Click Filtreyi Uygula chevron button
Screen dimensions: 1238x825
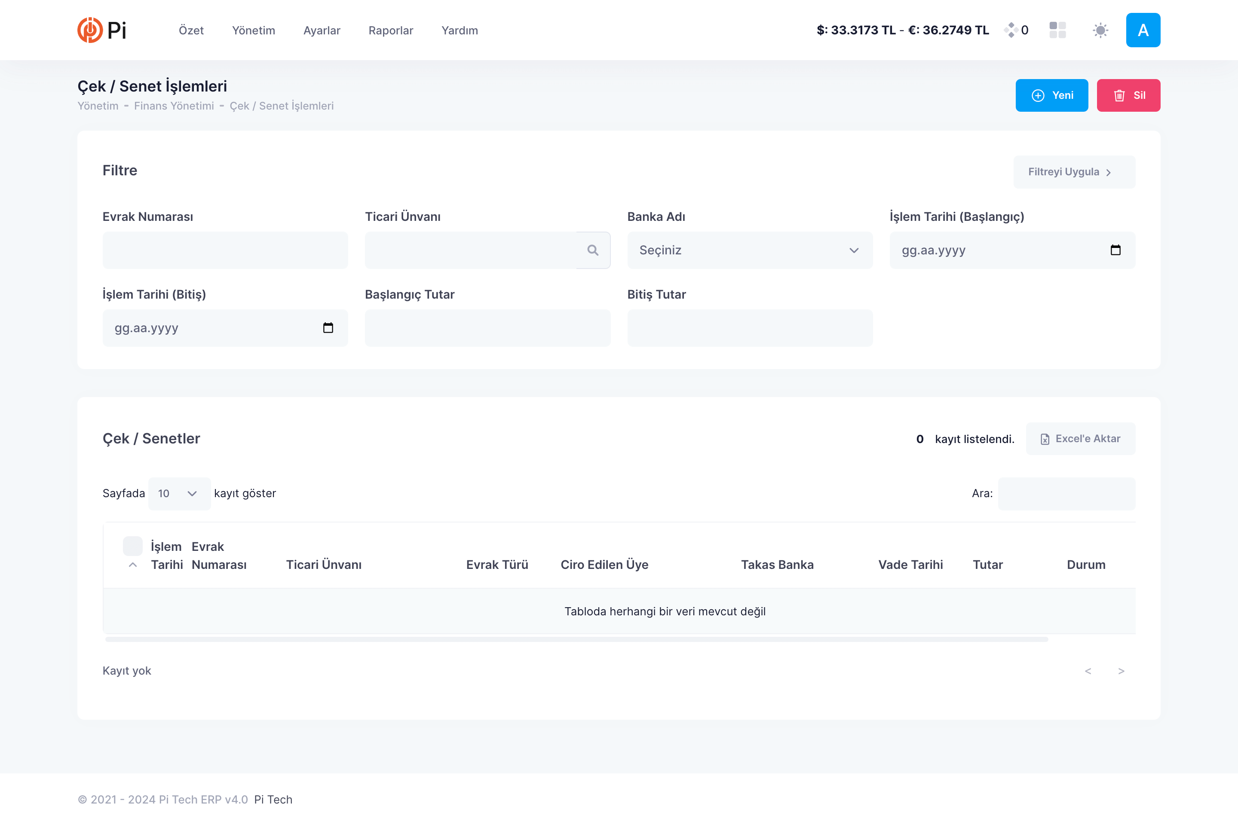pos(1074,172)
